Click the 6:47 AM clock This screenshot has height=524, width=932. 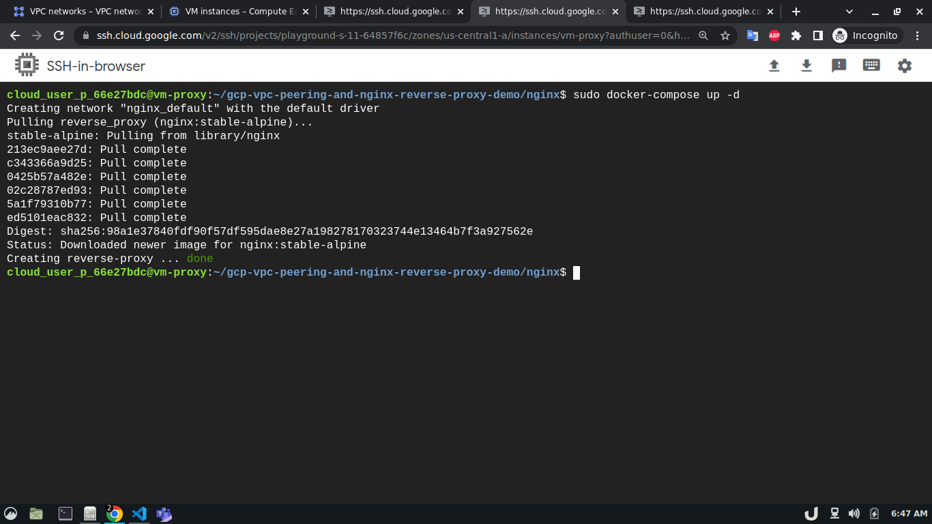click(909, 514)
